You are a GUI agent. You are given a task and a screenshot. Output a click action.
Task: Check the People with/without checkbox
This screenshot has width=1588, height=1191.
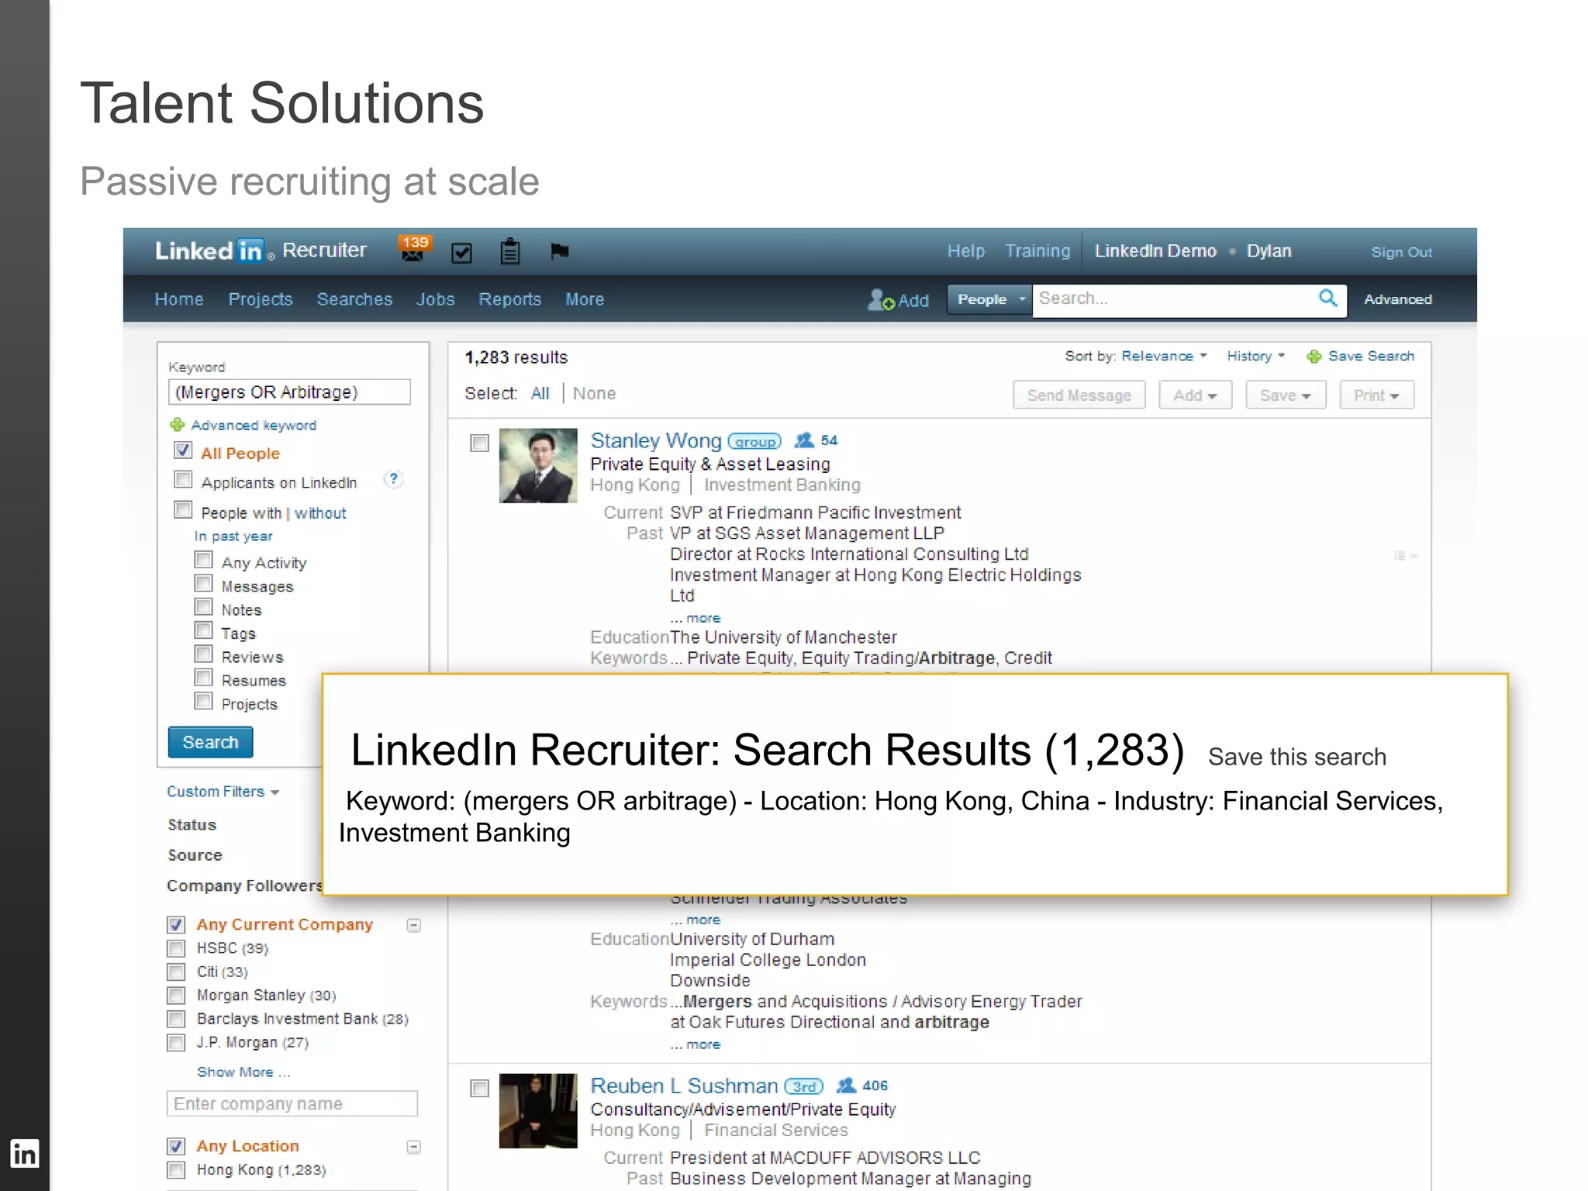tap(183, 510)
